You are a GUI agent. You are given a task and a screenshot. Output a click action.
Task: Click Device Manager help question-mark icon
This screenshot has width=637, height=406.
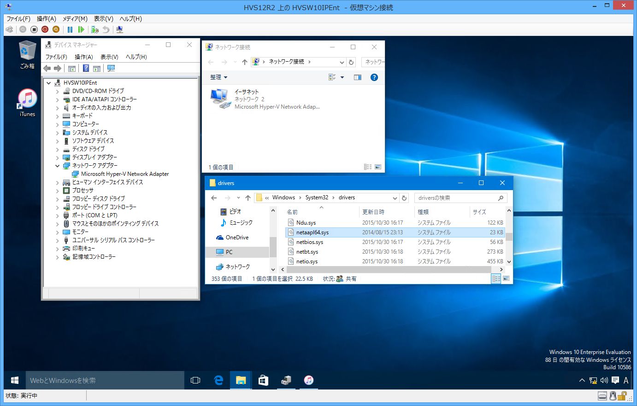86,69
